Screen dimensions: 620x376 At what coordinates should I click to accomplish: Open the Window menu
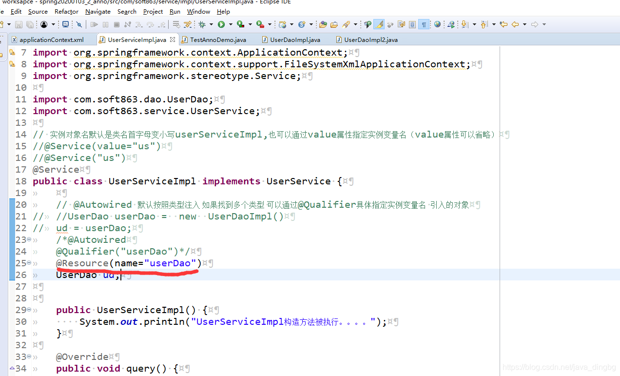click(x=199, y=11)
